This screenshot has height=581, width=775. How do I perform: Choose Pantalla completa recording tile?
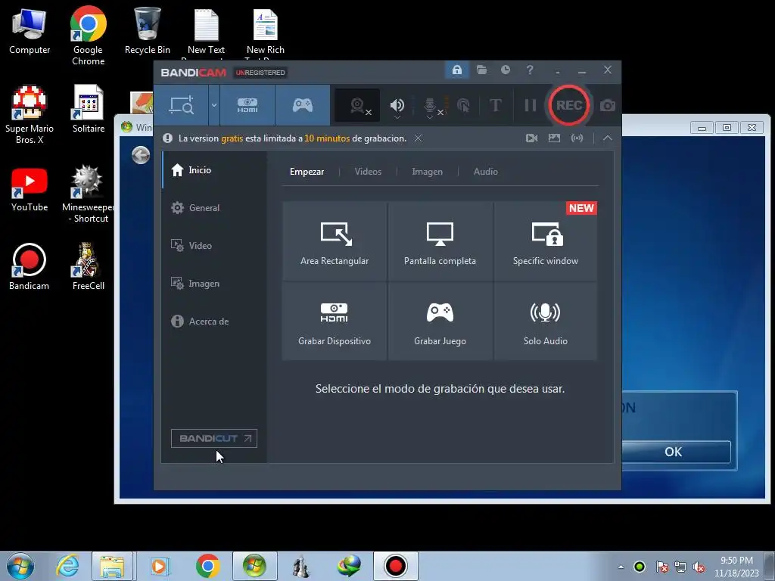440,241
